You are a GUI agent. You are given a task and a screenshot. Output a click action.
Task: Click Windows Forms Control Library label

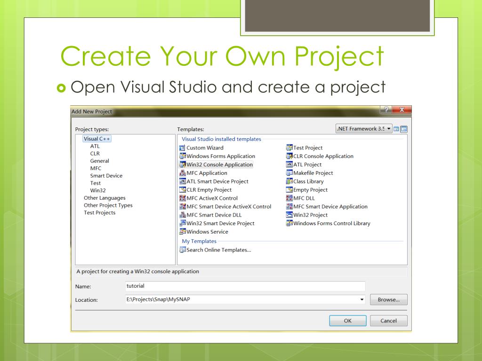[332, 223]
